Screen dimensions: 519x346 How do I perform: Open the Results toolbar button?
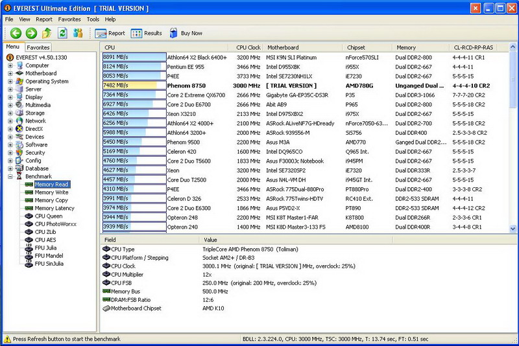(146, 34)
